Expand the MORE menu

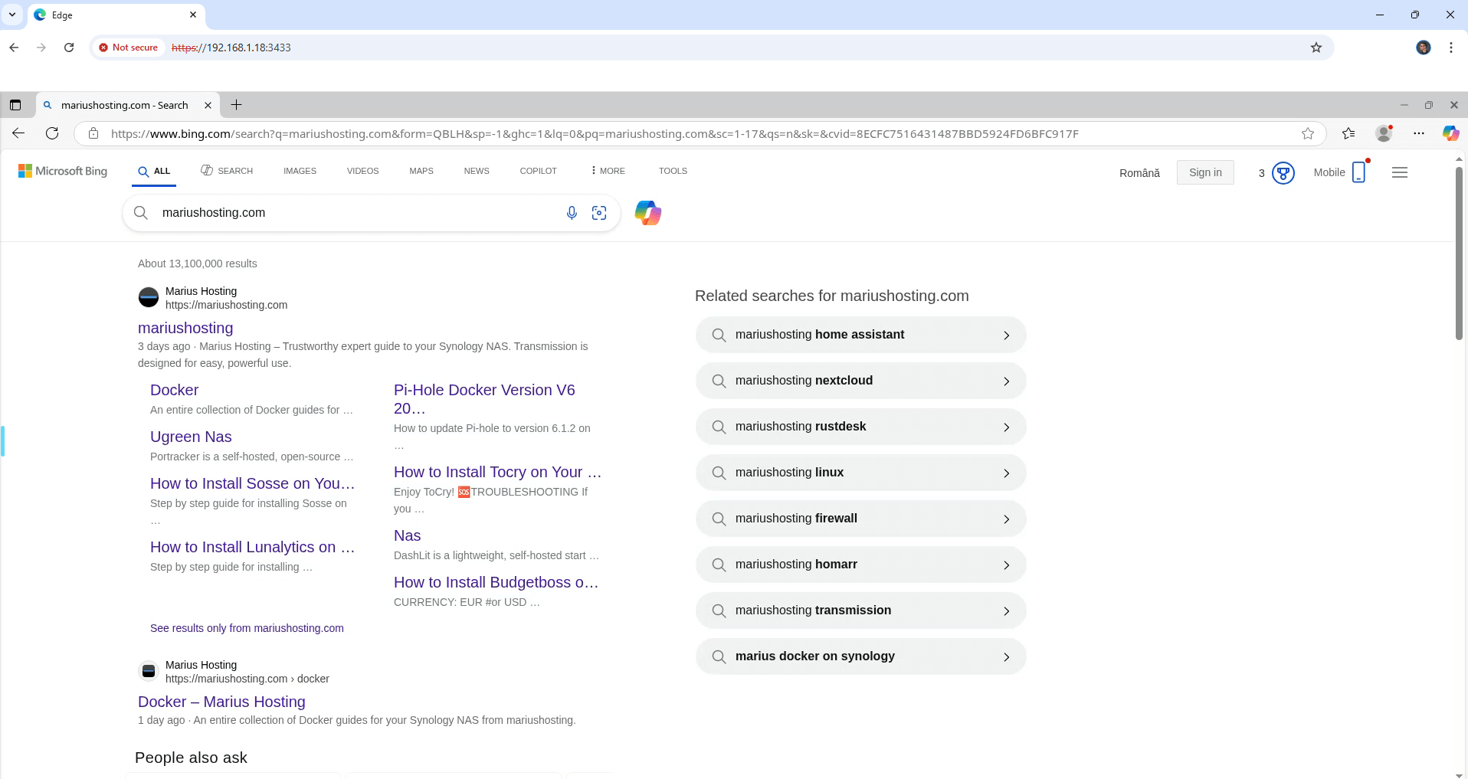(x=608, y=171)
